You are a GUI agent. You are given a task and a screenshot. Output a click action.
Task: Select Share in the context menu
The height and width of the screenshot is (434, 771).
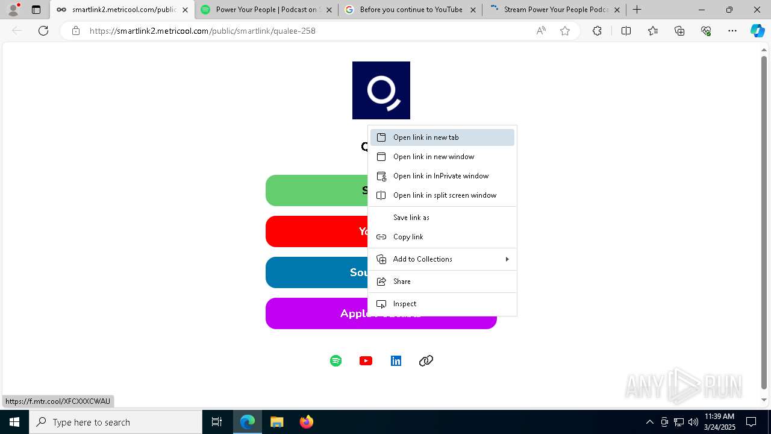442,281
